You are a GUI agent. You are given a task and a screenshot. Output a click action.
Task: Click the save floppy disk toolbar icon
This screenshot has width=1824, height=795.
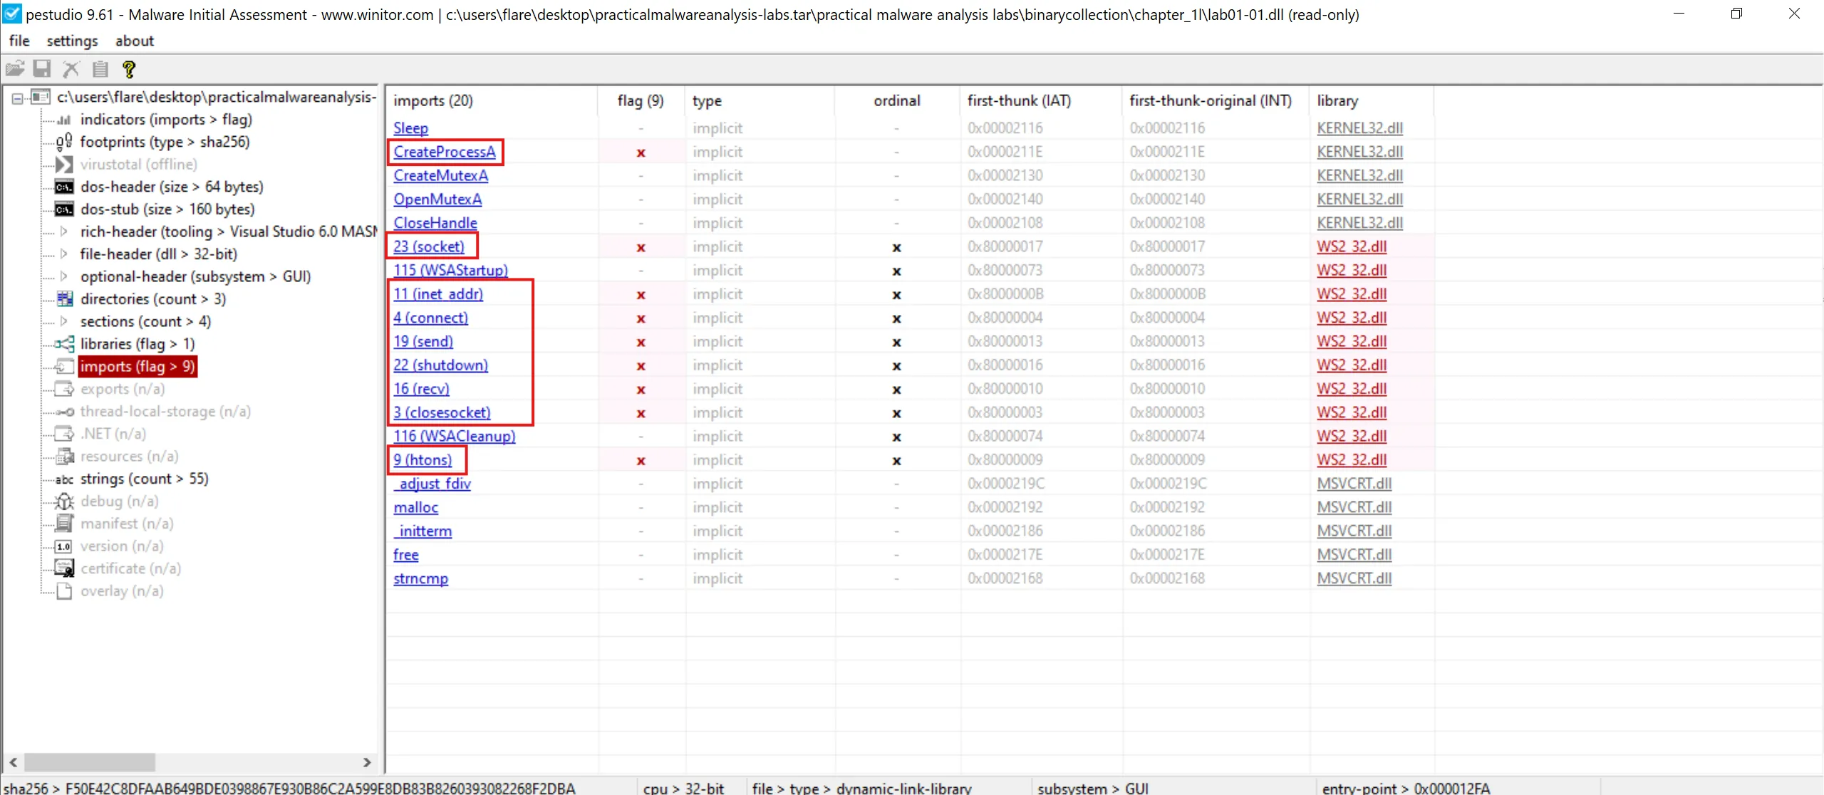coord(43,69)
